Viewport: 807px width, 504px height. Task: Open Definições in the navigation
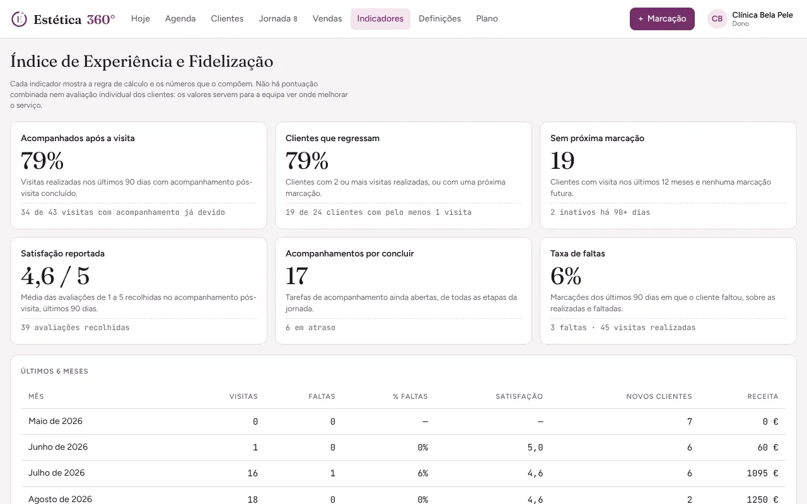point(439,19)
